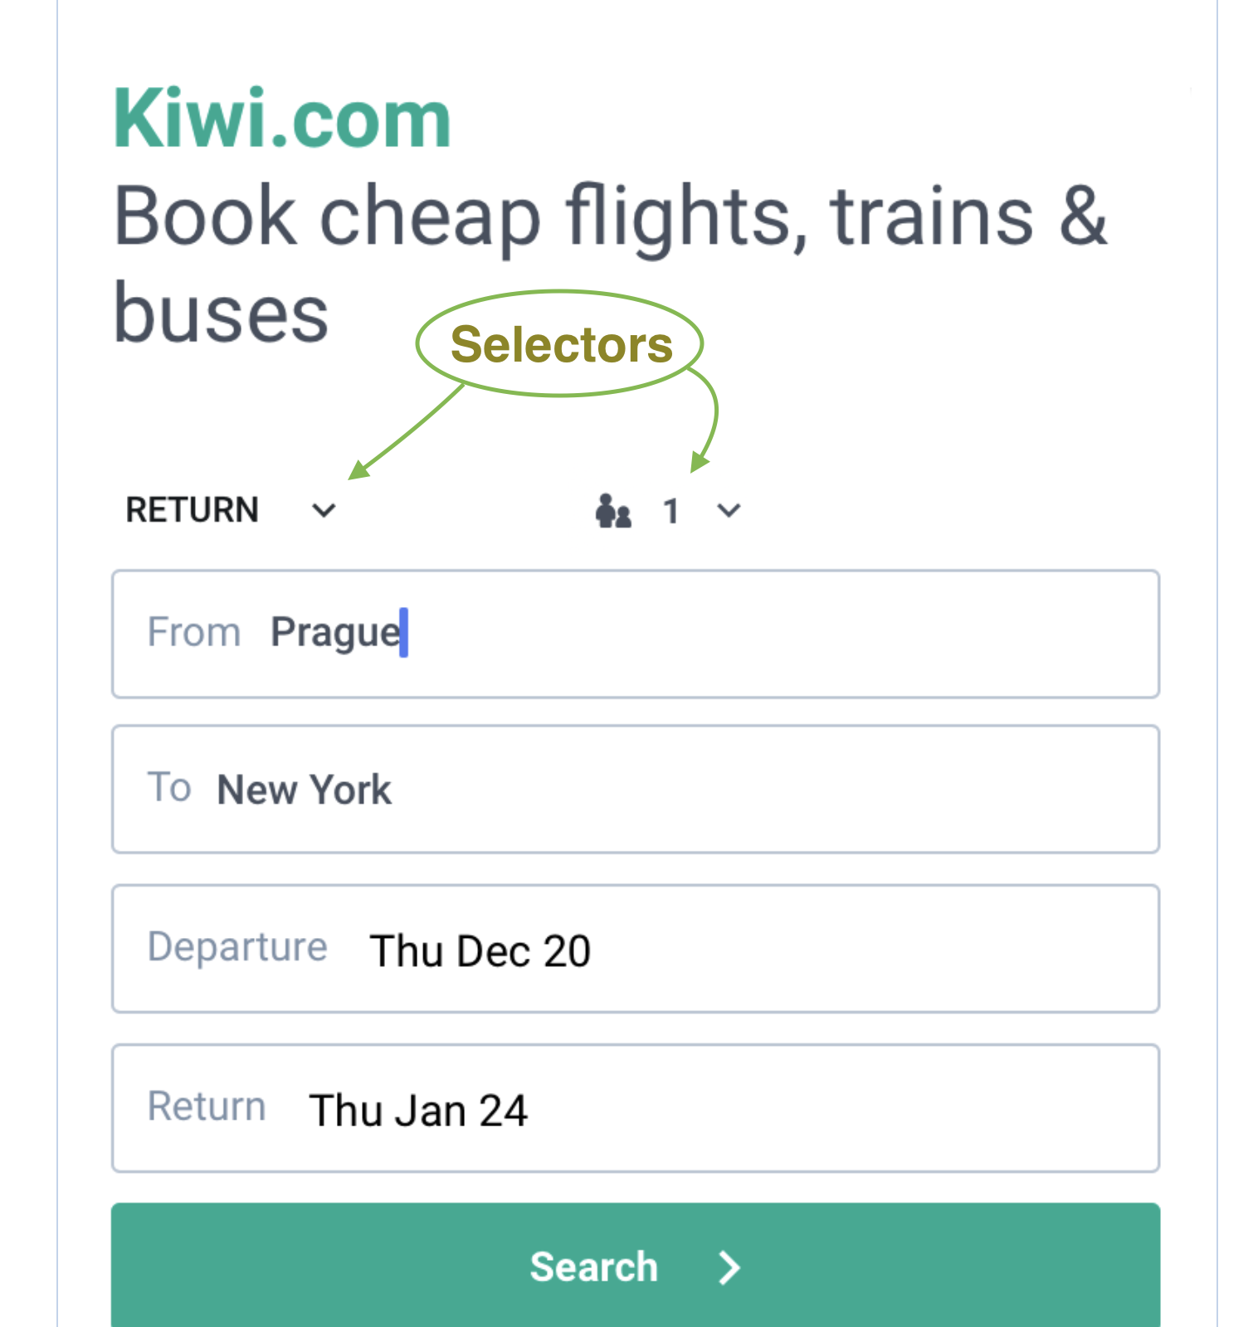Click the text cursor area after Prague

click(402, 632)
